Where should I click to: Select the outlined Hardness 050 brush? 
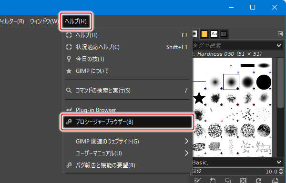231,82
